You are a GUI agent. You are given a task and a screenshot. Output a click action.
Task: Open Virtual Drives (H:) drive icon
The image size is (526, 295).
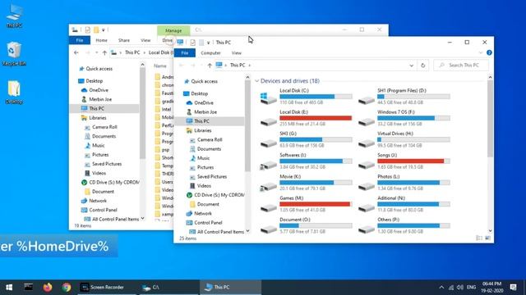point(367,143)
